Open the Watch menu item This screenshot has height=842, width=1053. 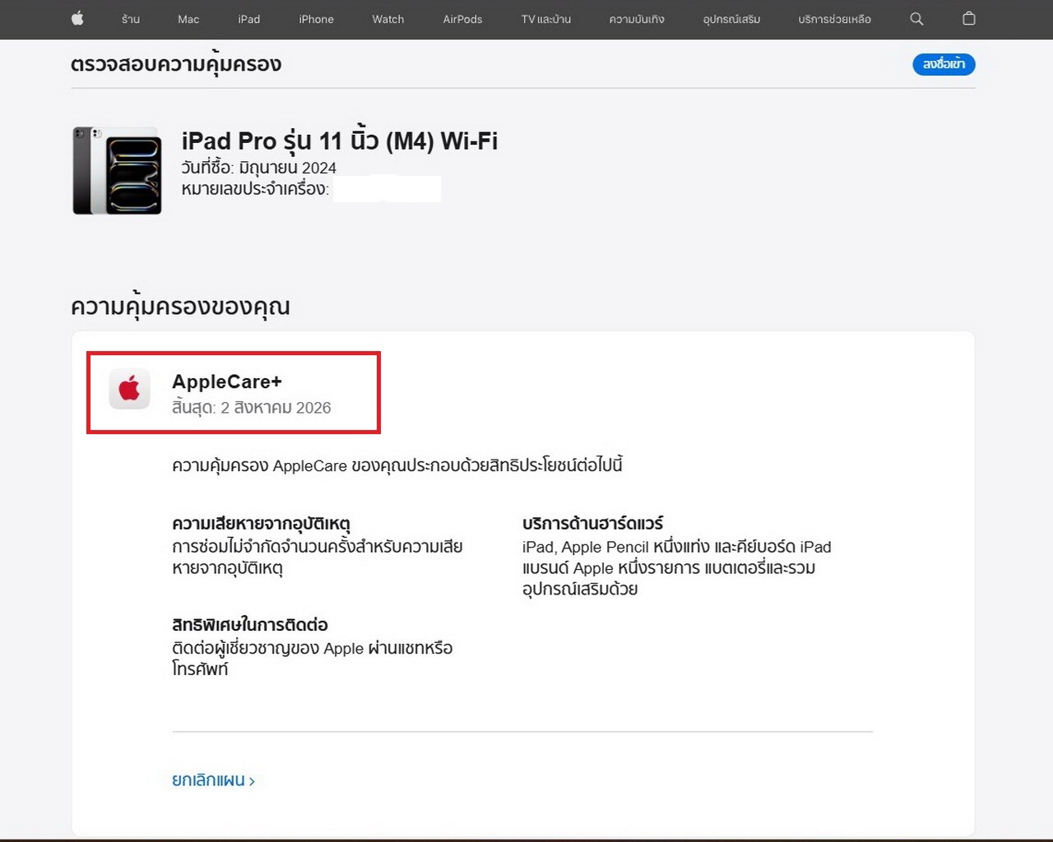click(387, 19)
